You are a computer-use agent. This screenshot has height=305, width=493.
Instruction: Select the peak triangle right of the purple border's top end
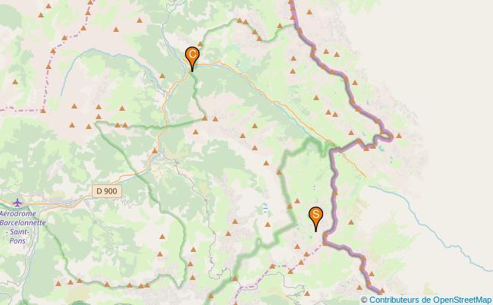click(x=309, y=12)
